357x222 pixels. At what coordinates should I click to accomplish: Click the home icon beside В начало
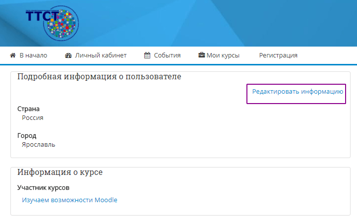pyautogui.click(x=13, y=55)
